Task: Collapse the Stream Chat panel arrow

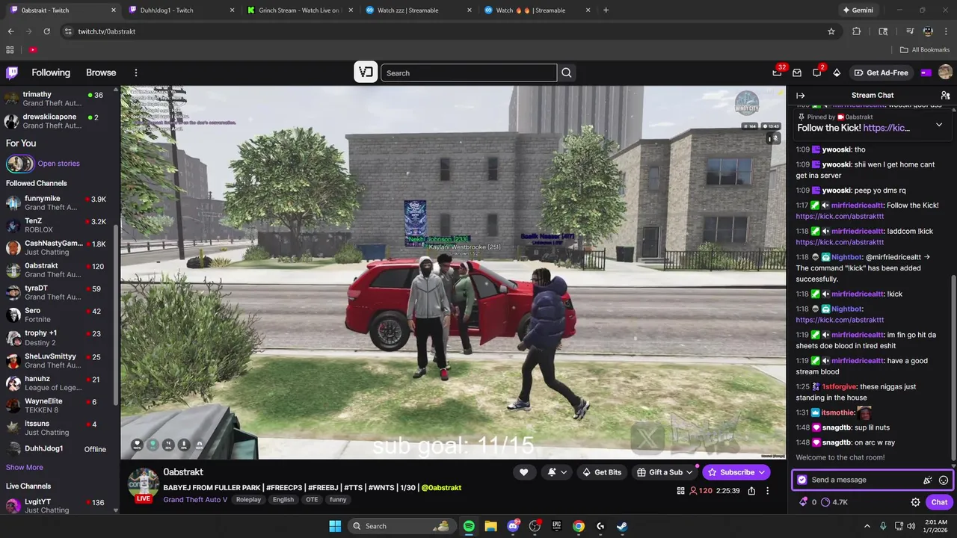Action: click(x=800, y=95)
